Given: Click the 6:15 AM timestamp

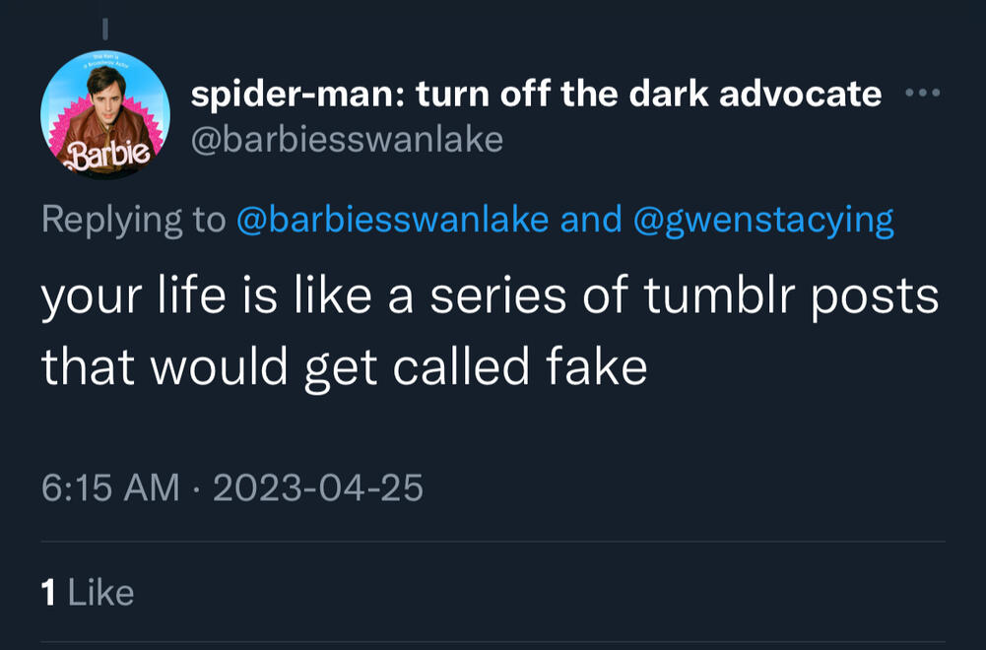Looking at the screenshot, I should (x=110, y=487).
